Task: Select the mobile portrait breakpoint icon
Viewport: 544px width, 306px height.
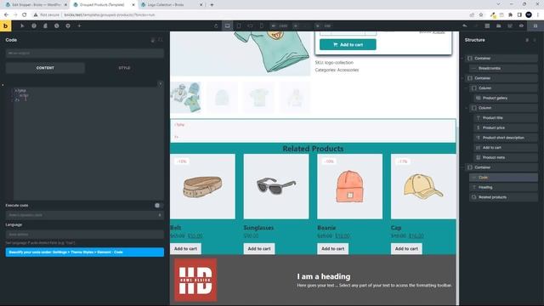Action: pos(261,25)
